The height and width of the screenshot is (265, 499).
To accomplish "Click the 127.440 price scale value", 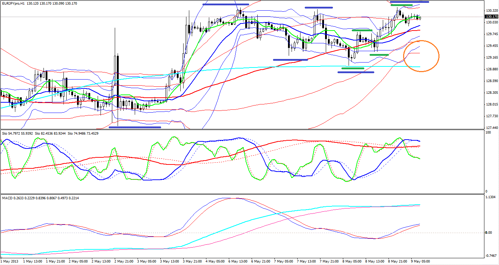I will 491,128.
